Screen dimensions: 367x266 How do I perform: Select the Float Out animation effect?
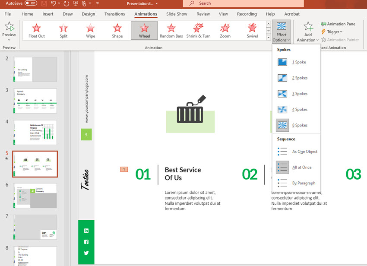37,30
